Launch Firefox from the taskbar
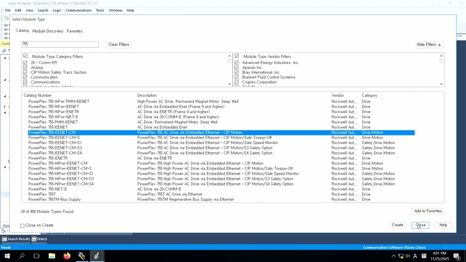 67,256
